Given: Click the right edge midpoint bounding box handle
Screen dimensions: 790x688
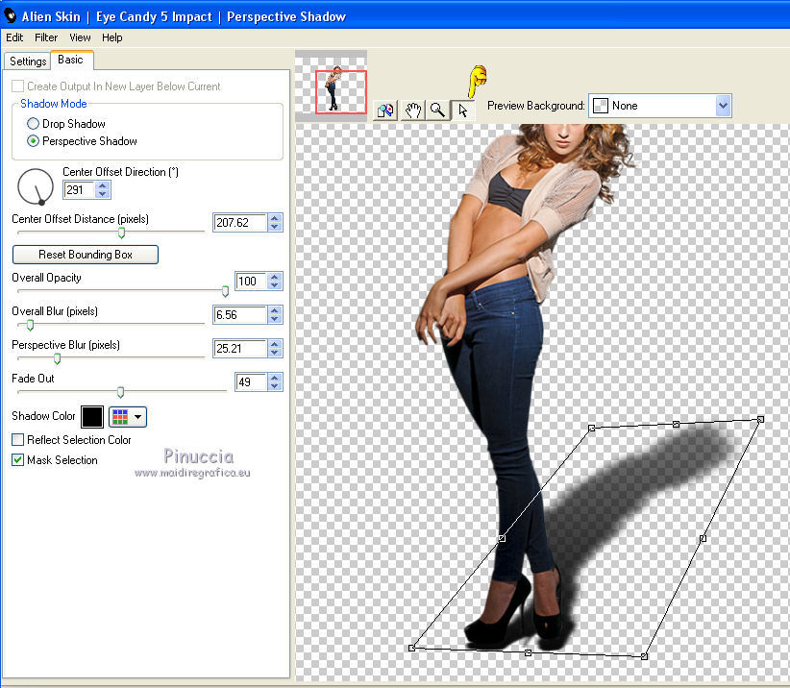Looking at the screenshot, I should (703, 538).
